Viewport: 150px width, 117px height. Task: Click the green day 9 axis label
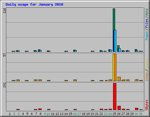45,114
